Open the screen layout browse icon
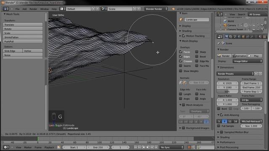 tap(62, 9)
